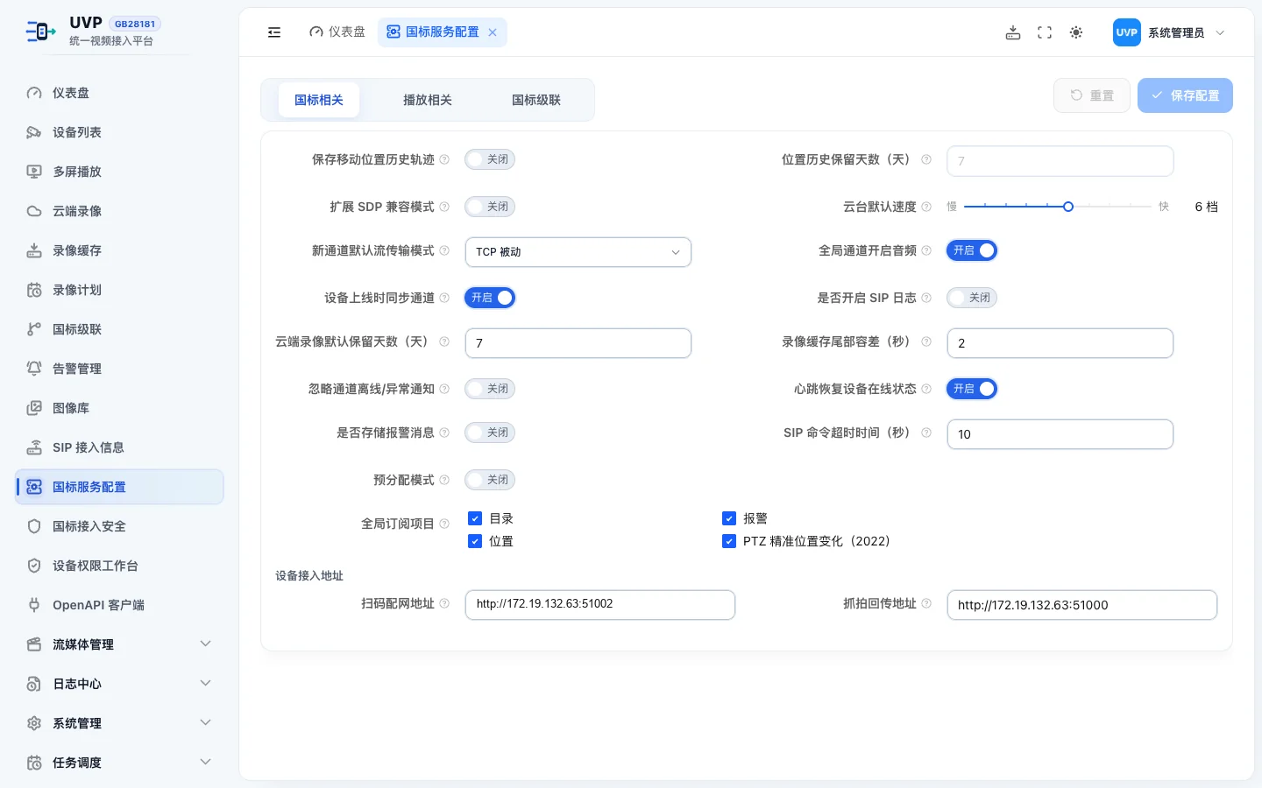Click help icon next to 扫码配网地址
This screenshot has width=1262, height=788.
[x=444, y=603]
